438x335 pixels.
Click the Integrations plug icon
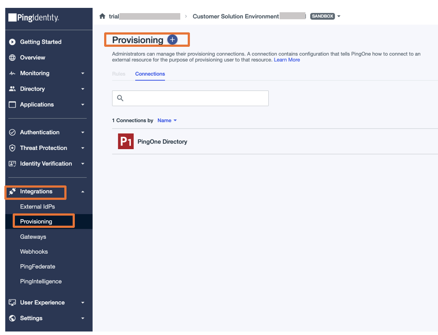coord(12,192)
